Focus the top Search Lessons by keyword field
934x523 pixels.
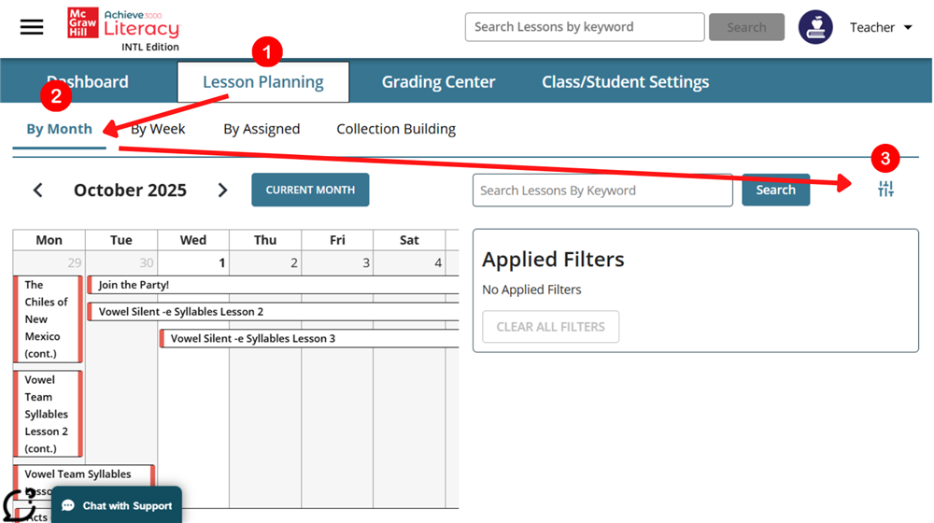(x=585, y=27)
